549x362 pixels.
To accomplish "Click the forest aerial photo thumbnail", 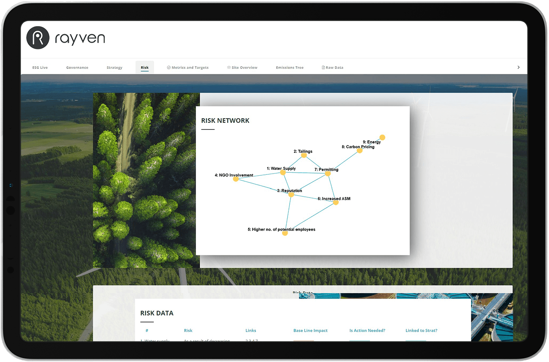I will 147,180.
